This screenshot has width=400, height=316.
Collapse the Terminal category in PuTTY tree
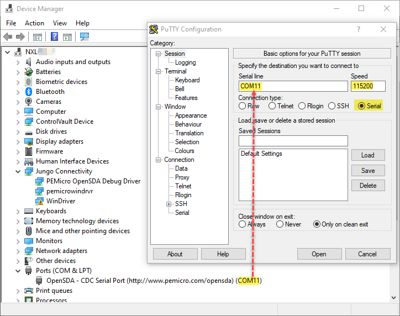point(159,71)
